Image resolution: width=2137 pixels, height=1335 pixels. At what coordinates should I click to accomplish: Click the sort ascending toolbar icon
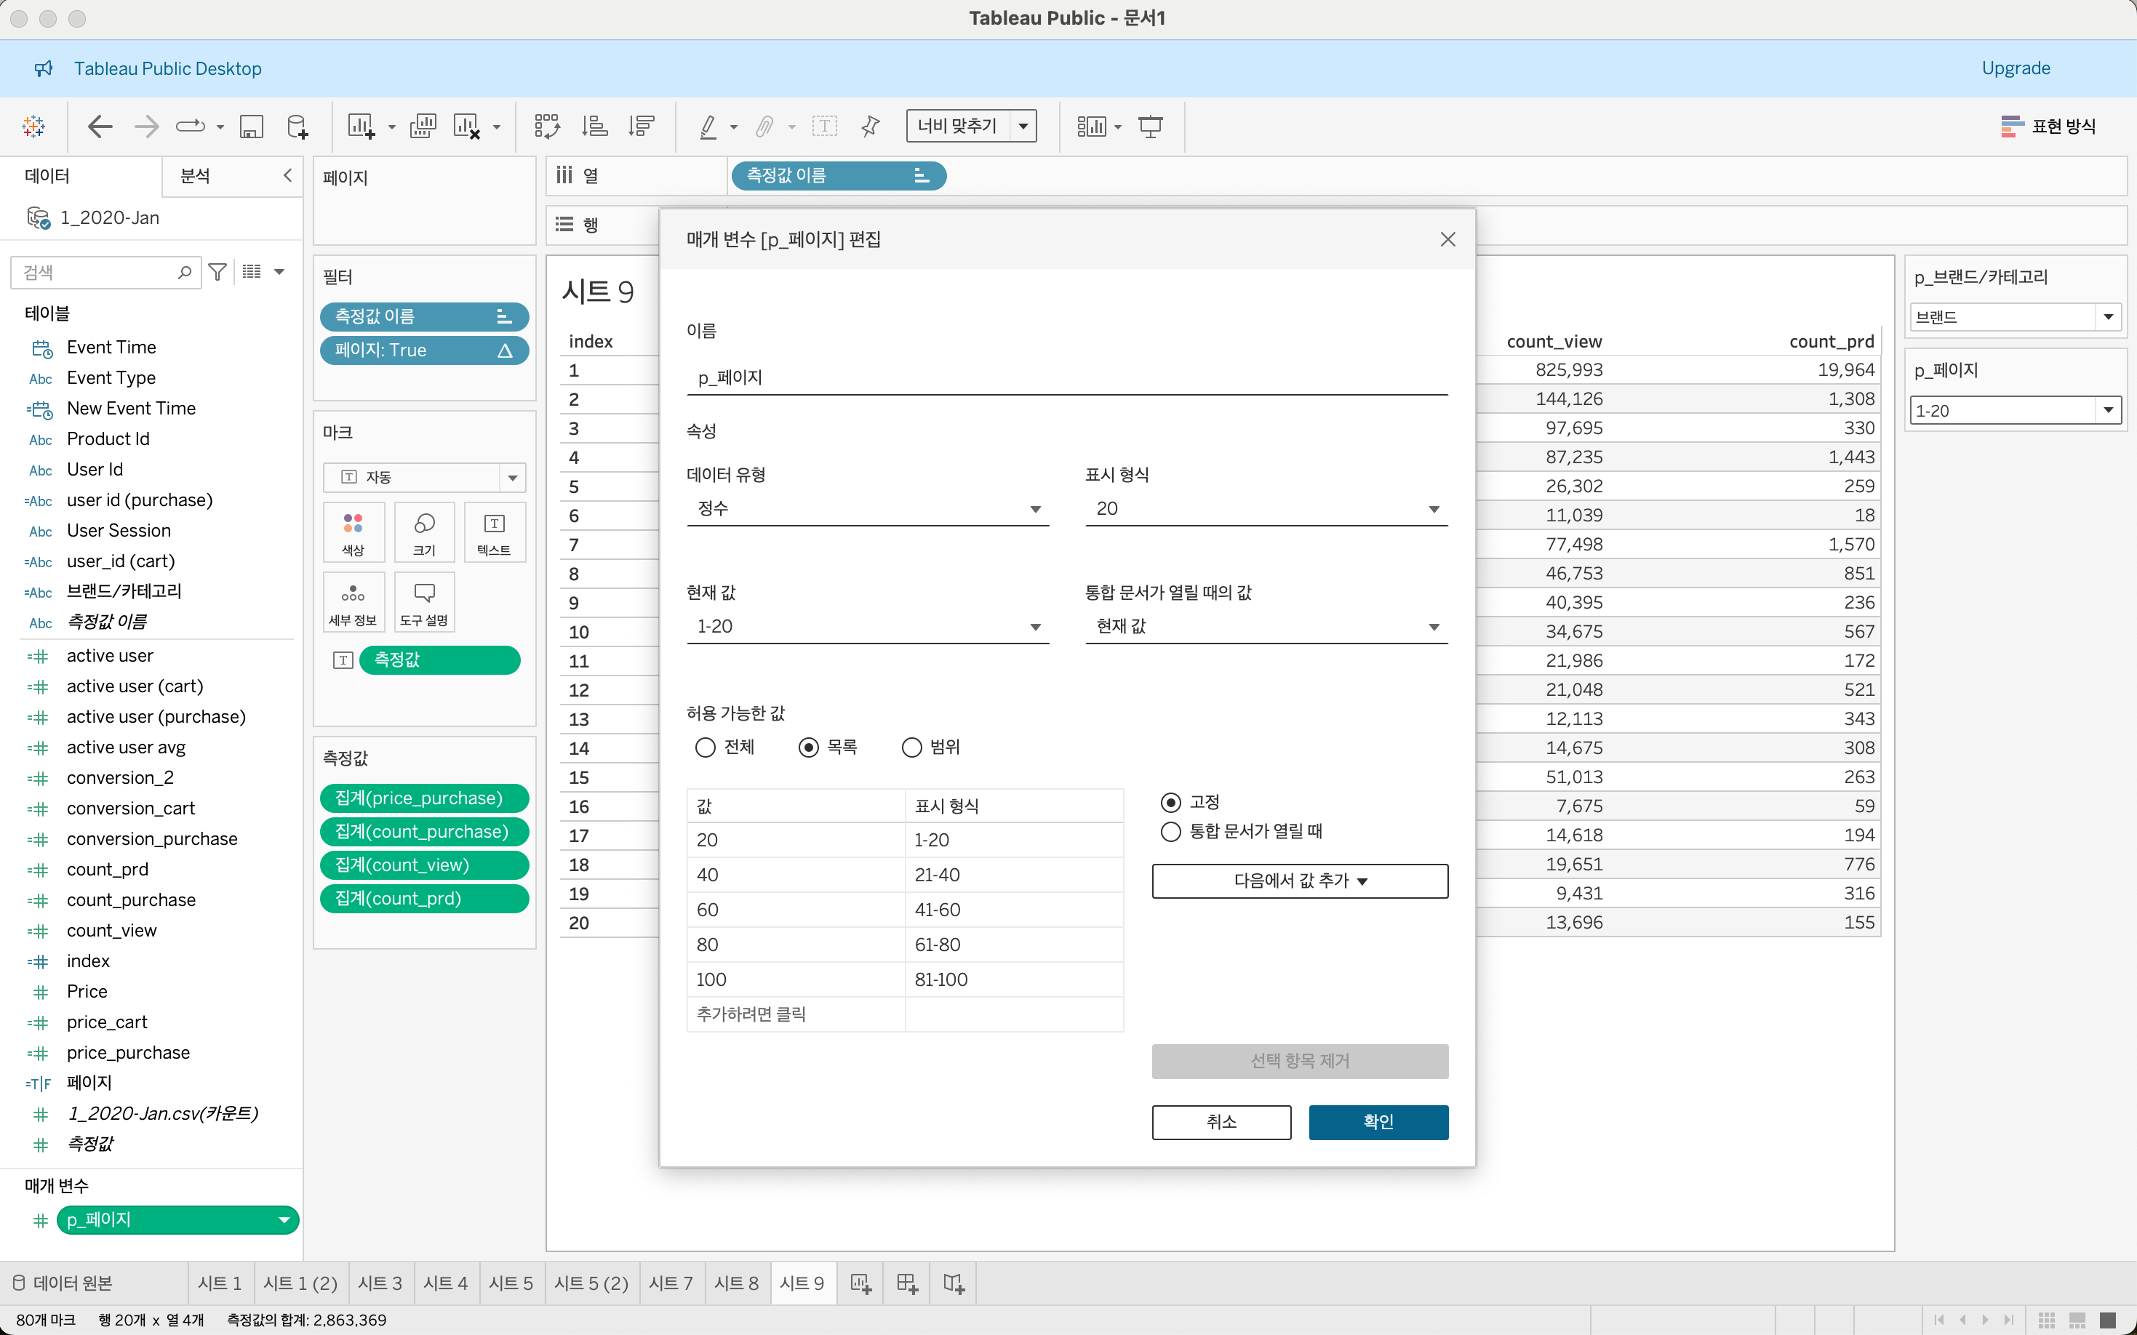(594, 127)
